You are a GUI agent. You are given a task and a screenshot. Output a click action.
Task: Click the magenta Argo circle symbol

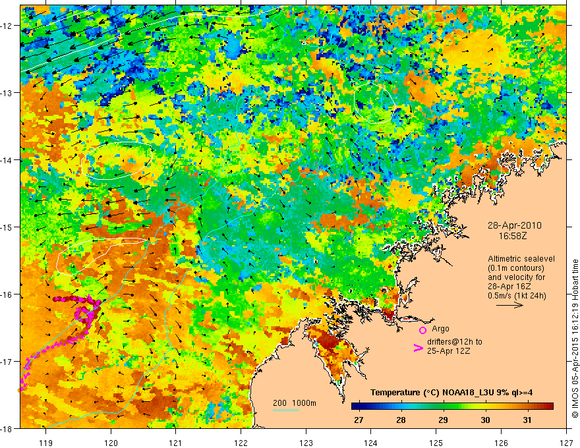tap(422, 330)
